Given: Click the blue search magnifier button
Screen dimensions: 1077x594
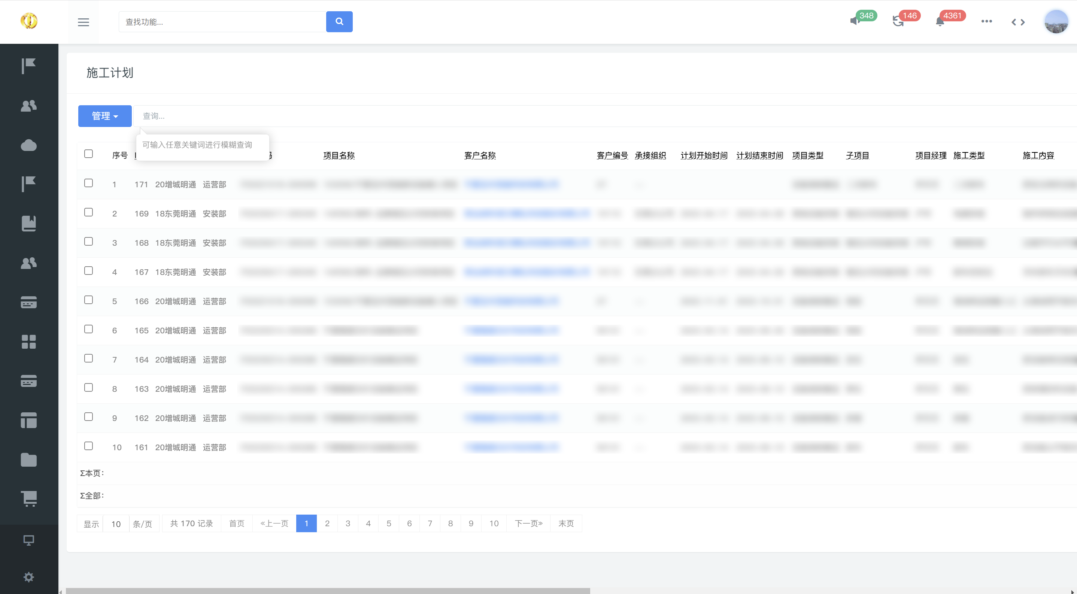Looking at the screenshot, I should click(x=339, y=22).
